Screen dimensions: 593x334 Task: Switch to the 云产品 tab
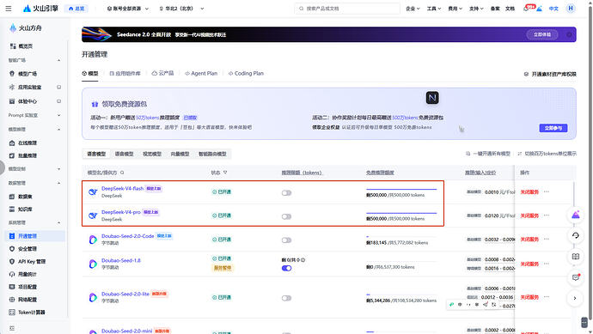pos(162,73)
